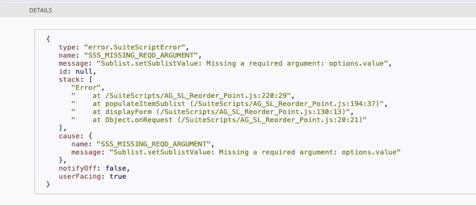Click the stack line with 220:29
The width and height of the screenshot is (476, 205).
(183, 96)
